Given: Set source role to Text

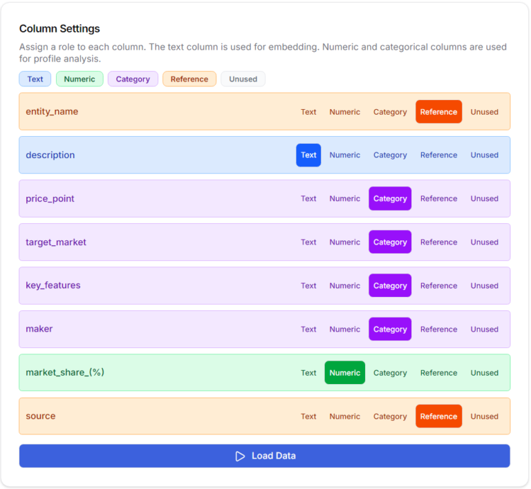Looking at the screenshot, I should tap(308, 416).
